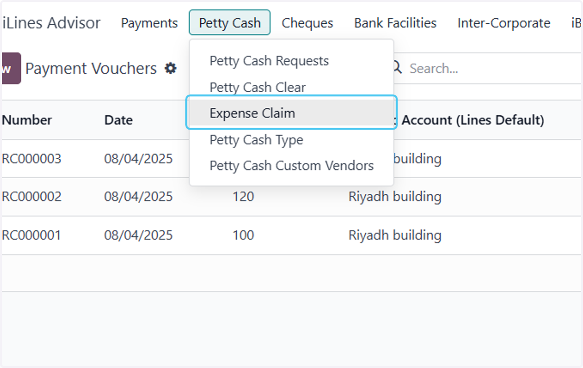This screenshot has height=368, width=583.
Task: Open the Bank Facilities menu
Action: [395, 23]
